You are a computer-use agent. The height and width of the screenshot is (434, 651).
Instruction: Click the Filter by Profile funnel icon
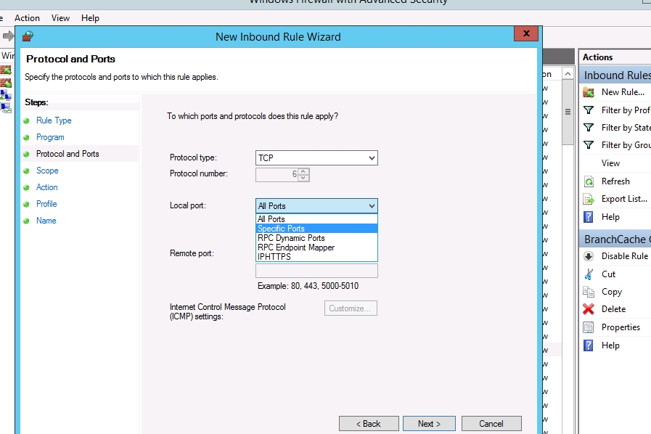[x=589, y=110]
